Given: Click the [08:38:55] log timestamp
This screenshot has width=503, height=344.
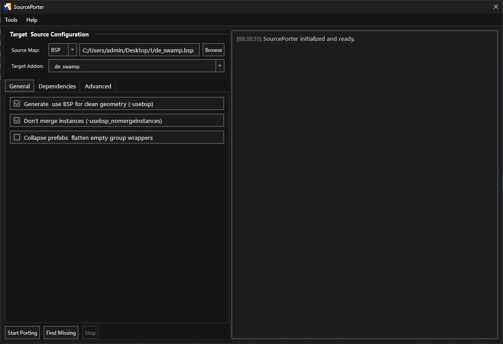Looking at the screenshot, I should (x=249, y=39).
